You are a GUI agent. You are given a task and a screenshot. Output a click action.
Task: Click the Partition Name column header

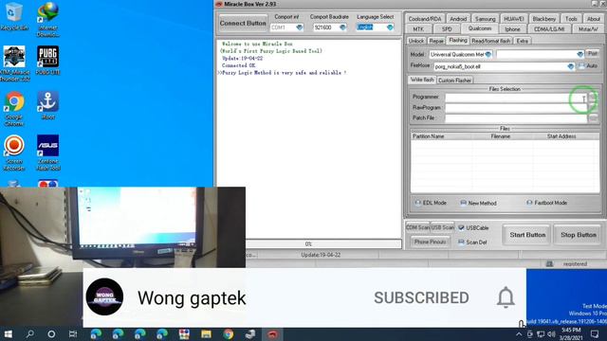(441, 136)
